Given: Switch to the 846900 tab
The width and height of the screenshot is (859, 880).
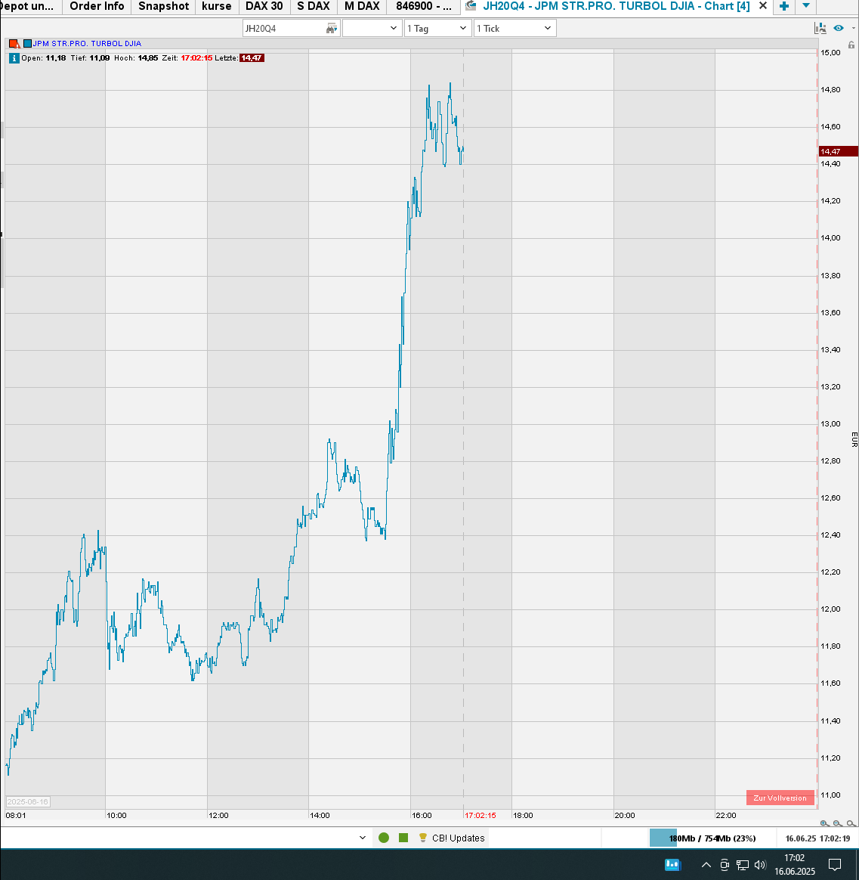Looking at the screenshot, I should (x=424, y=6).
